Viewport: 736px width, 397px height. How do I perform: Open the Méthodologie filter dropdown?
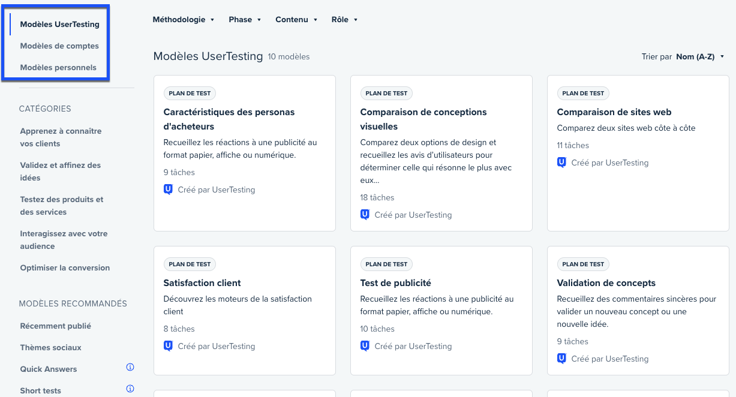184,20
